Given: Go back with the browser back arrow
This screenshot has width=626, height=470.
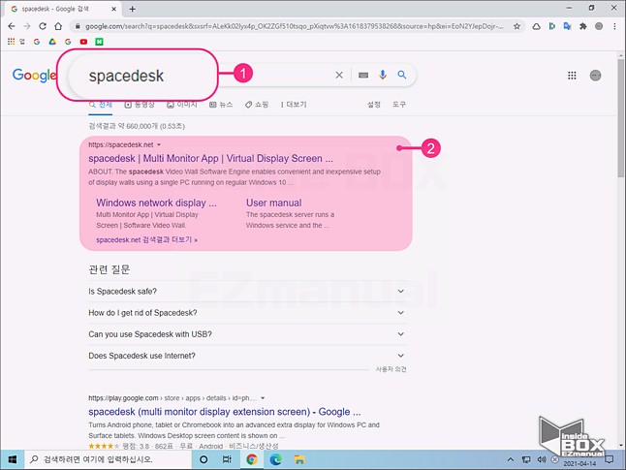Looking at the screenshot, I should click(12, 26).
